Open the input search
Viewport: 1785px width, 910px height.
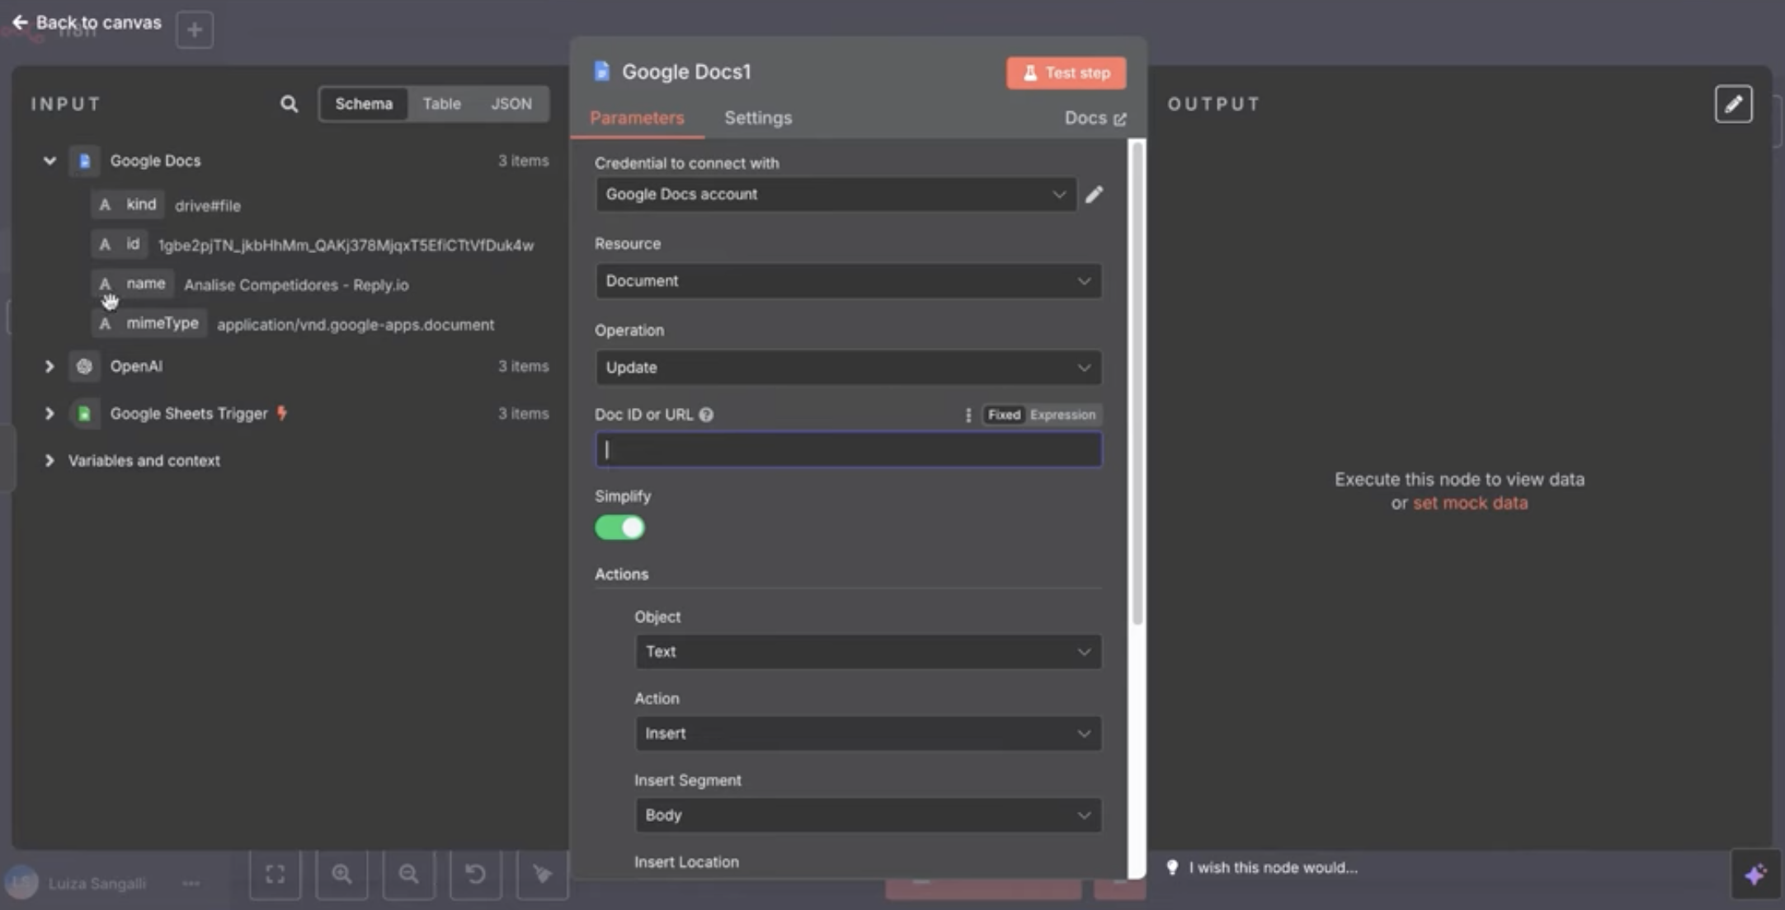tap(288, 104)
